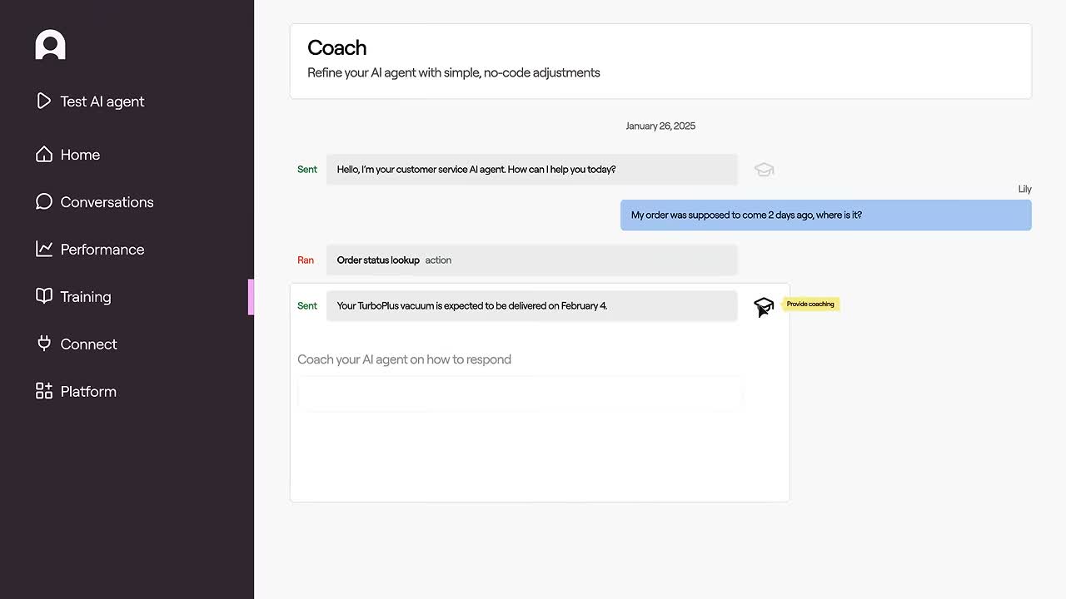This screenshot has width=1066, height=599.
Task: Click the "Refine your AI agent" subtitle
Action: pyautogui.click(x=454, y=73)
